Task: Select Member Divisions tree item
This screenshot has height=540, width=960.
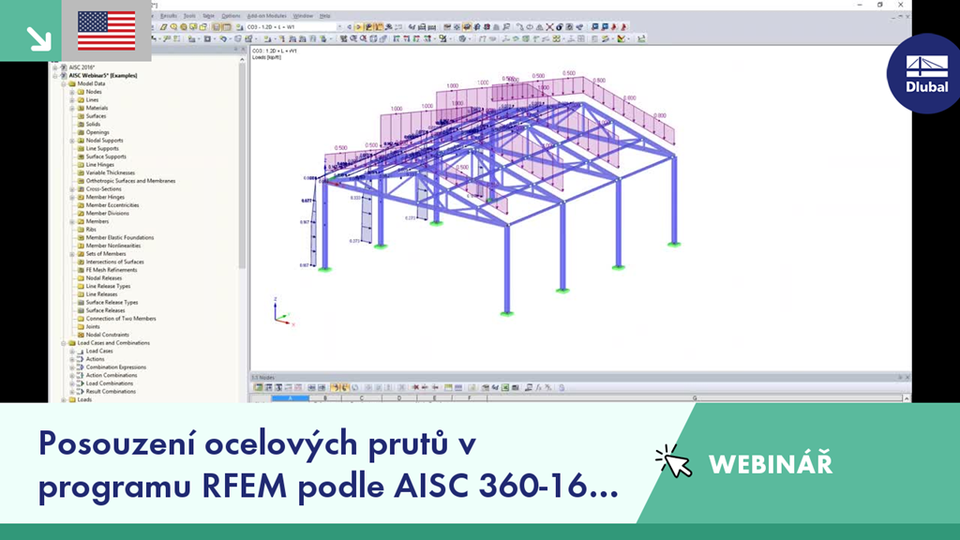Action: (x=107, y=213)
